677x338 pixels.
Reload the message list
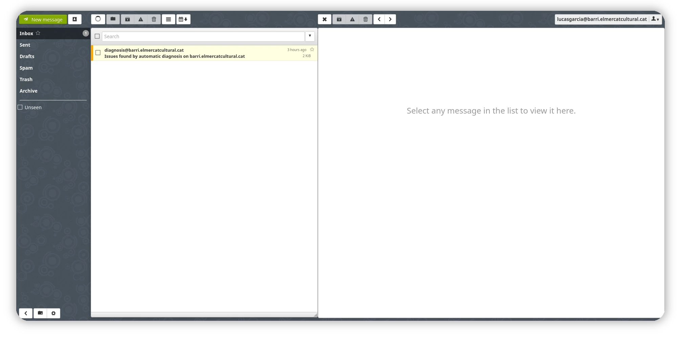pos(98,19)
